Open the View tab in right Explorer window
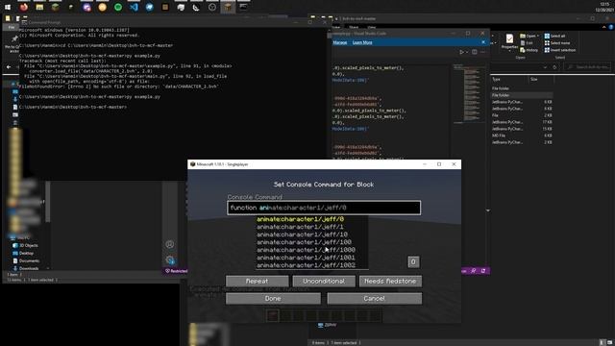 point(372,28)
